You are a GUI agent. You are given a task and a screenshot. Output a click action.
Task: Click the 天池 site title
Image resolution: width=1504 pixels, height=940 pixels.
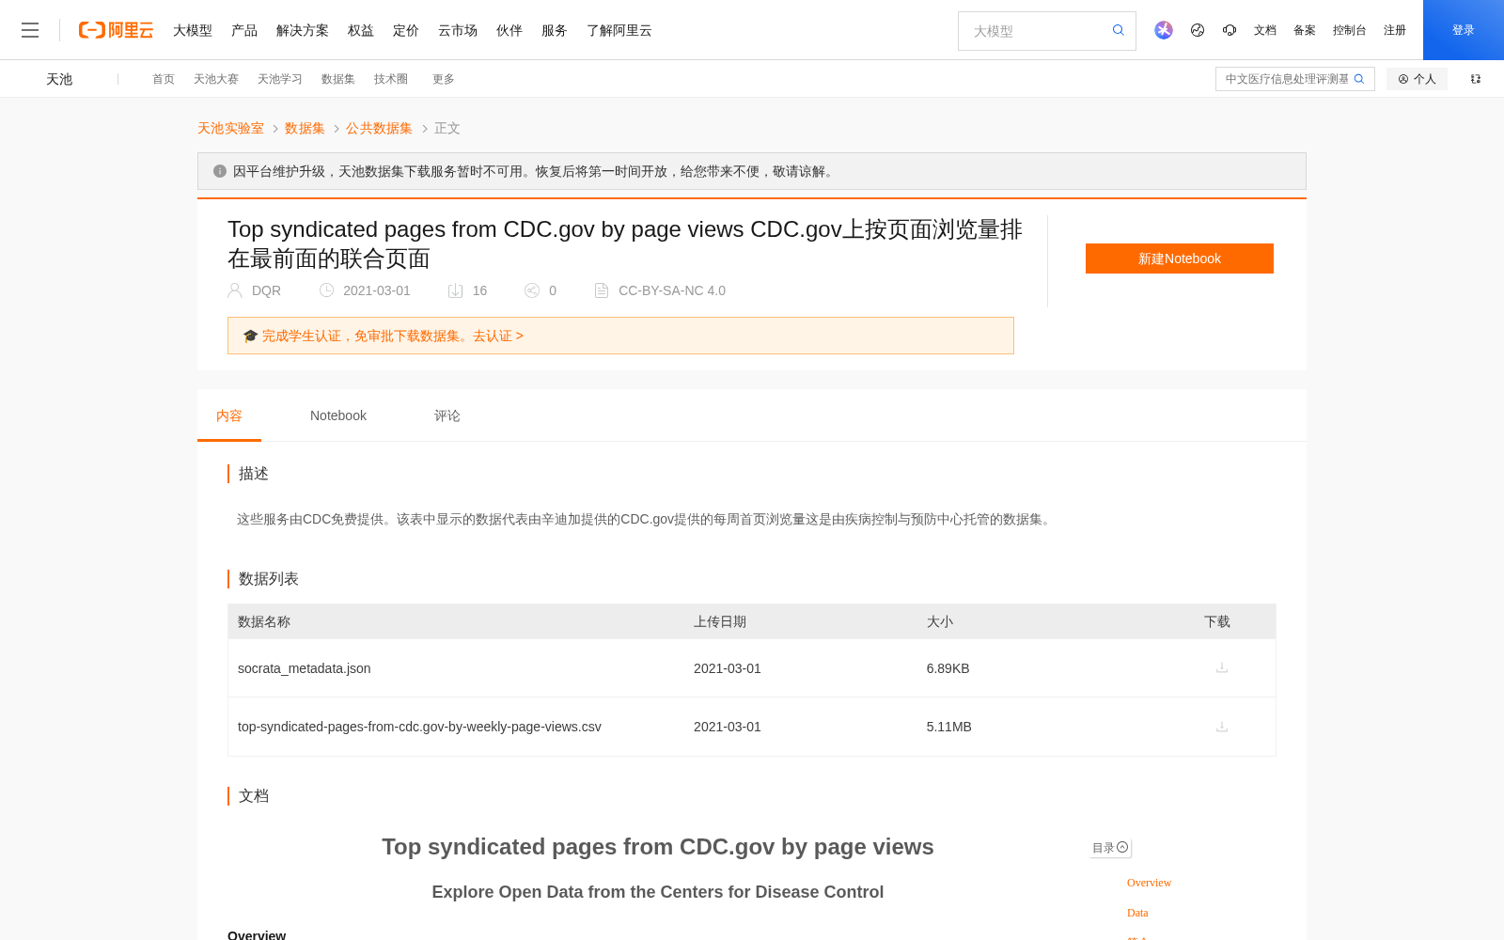pyautogui.click(x=59, y=79)
